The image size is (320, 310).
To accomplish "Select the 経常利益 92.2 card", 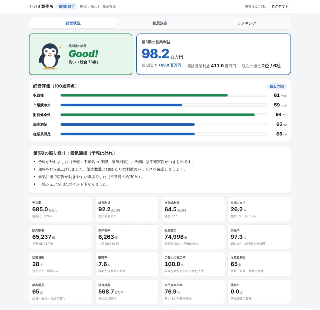I will tap(127, 209).
